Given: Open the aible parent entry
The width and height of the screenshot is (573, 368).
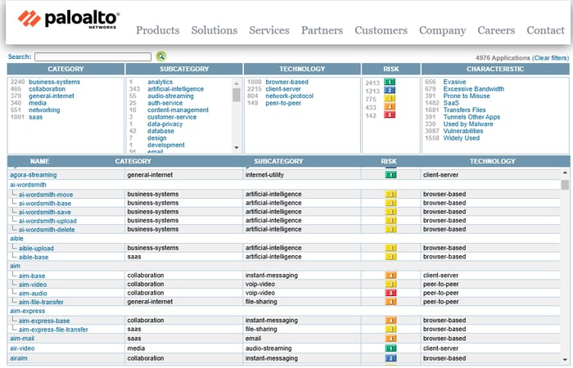Looking at the screenshot, I should 16,239.
